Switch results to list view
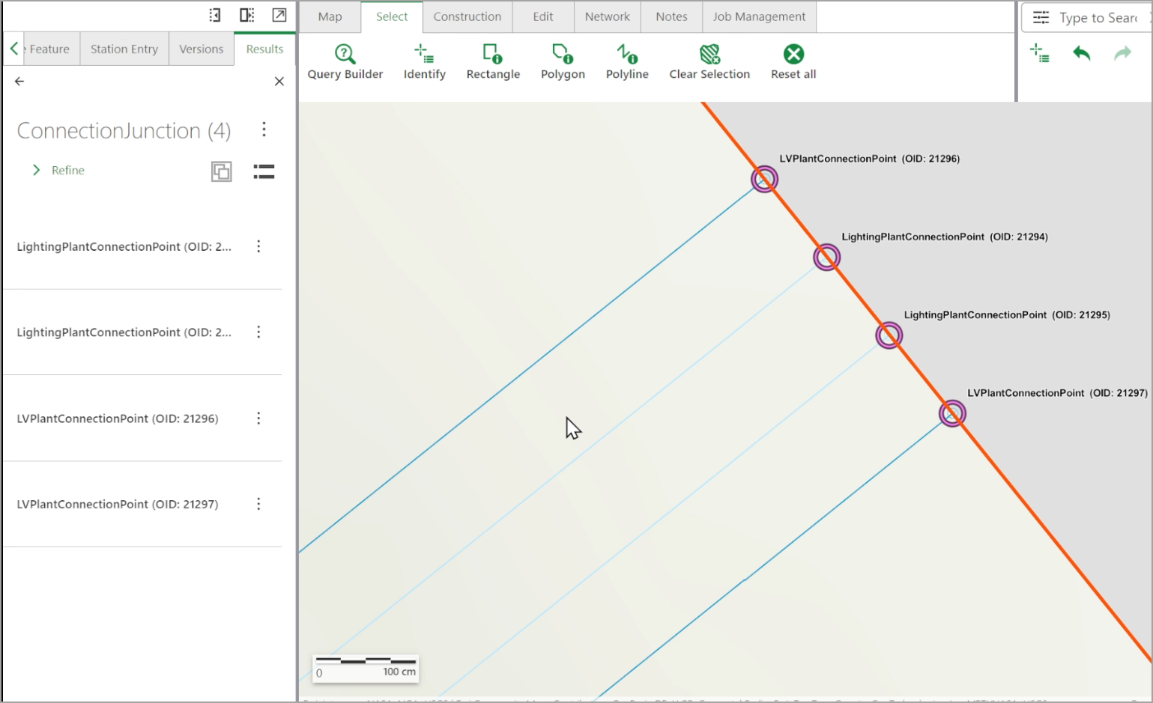This screenshot has width=1153, height=703. (264, 171)
